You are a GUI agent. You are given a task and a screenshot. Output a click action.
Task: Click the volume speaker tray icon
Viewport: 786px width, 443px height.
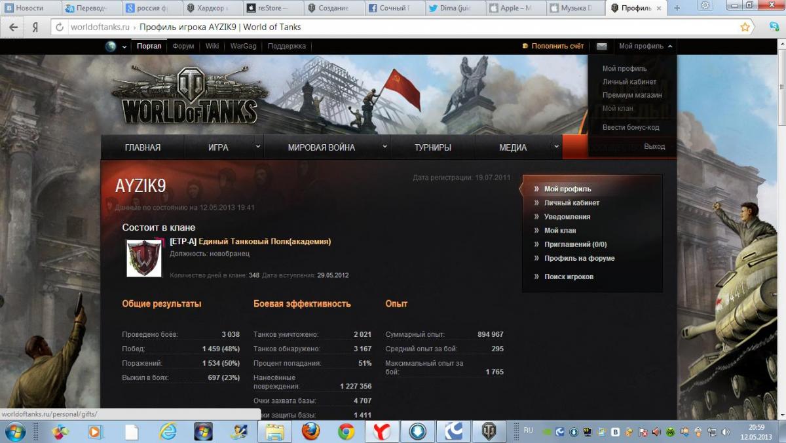[726, 432]
